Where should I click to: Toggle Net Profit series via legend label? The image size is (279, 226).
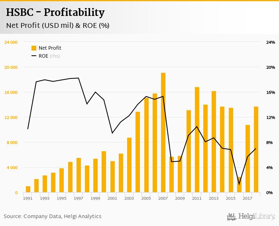[50, 48]
